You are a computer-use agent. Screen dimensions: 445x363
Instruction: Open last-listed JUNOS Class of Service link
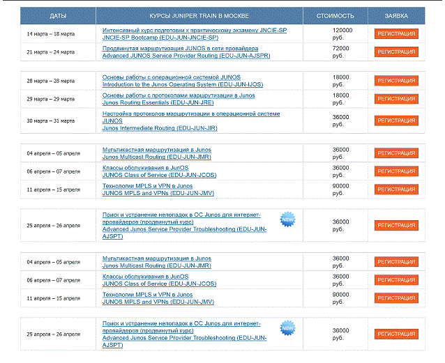(159, 284)
